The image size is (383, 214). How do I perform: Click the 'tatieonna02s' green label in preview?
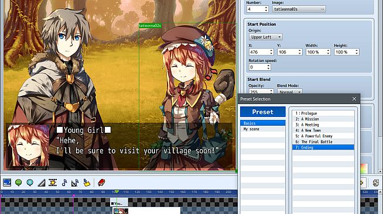(150, 26)
